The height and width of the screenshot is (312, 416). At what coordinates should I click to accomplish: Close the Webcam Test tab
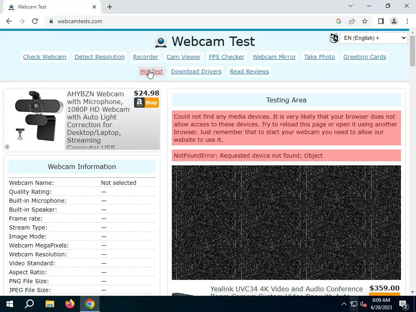(x=94, y=7)
